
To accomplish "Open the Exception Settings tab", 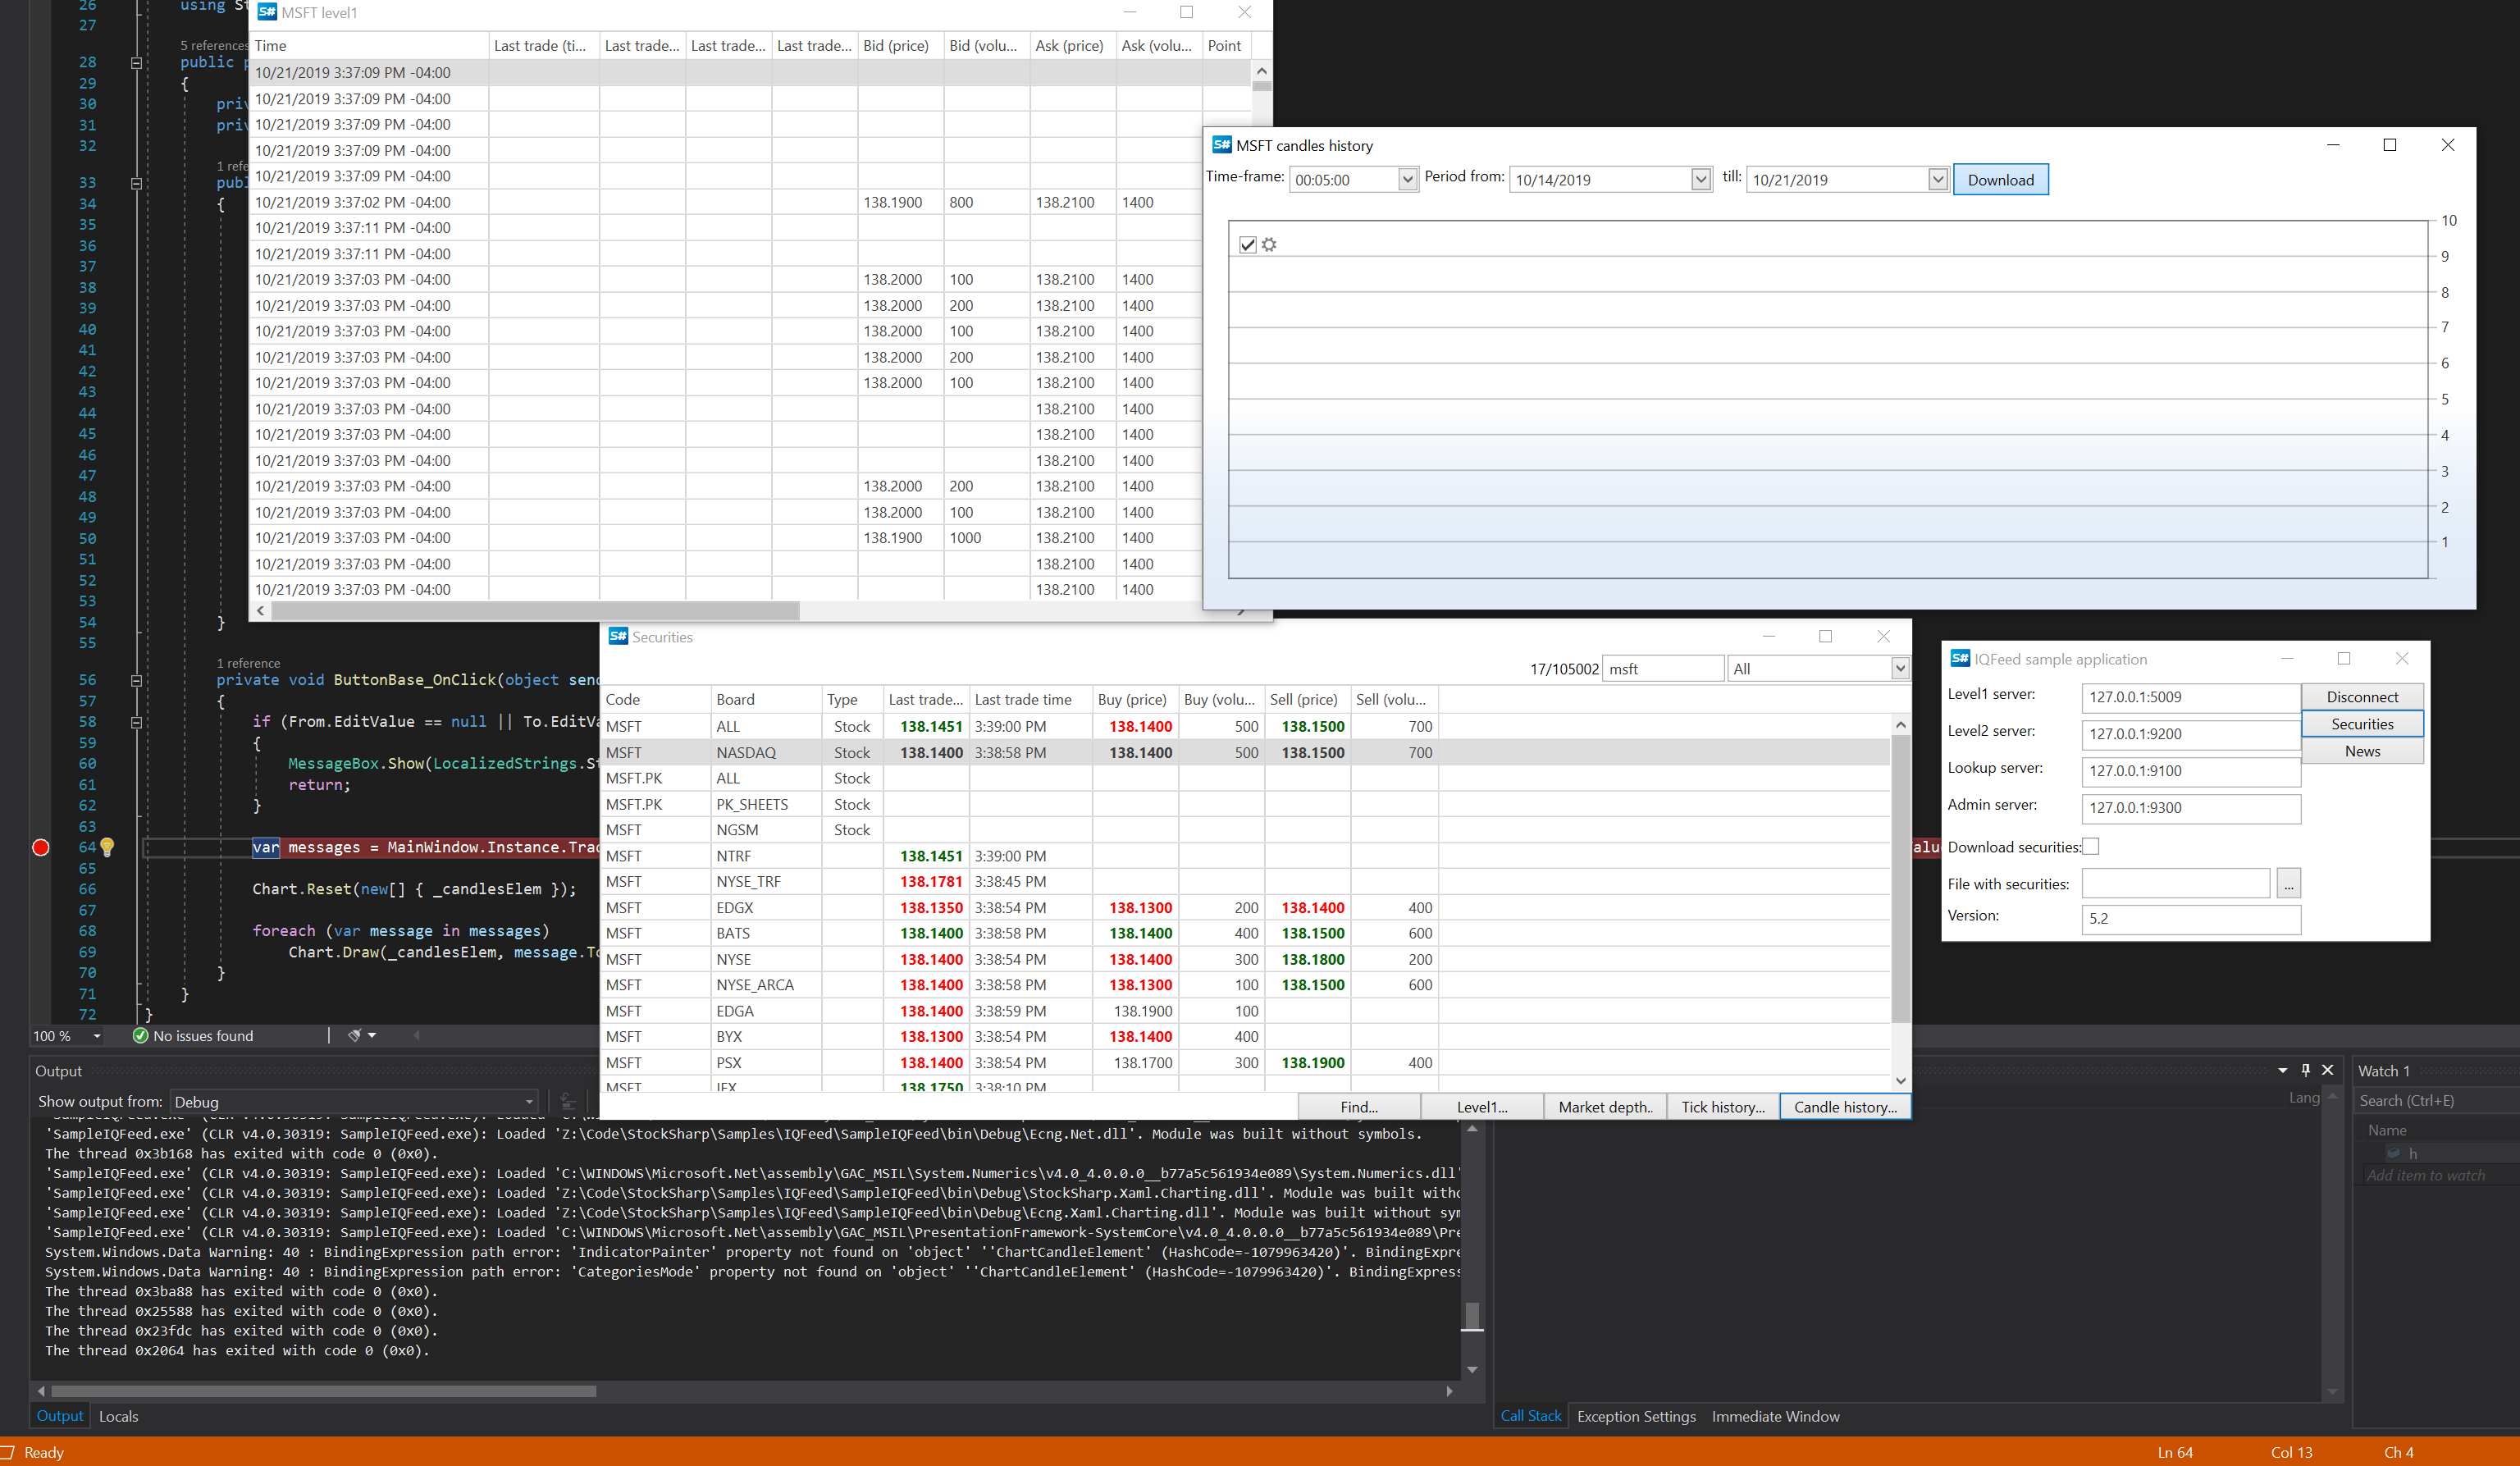I will (x=1636, y=1415).
